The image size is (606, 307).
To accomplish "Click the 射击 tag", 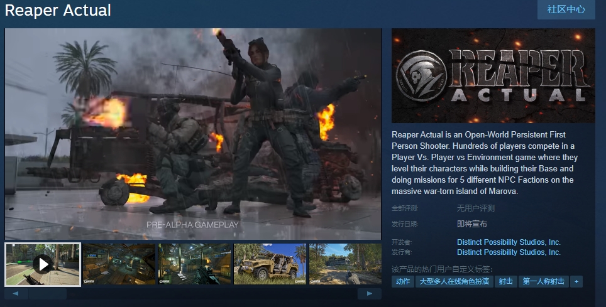I will click(505, 281).
